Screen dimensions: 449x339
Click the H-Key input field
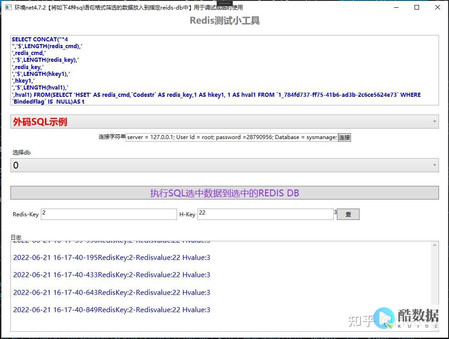(266, 214)
